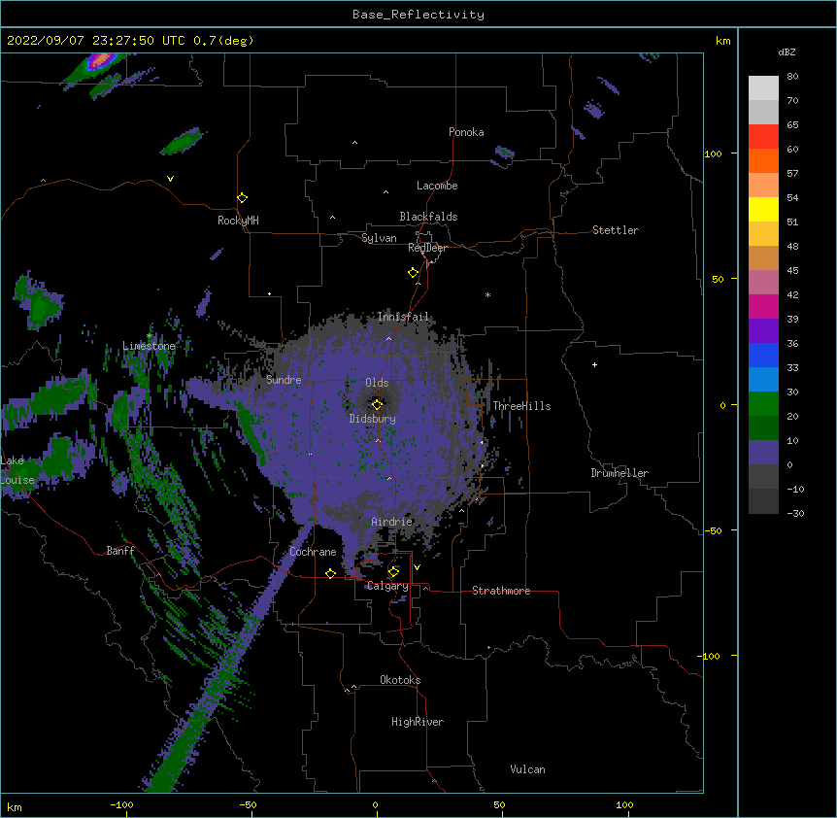Click the Ponoka city label
This screenshot has width=837, height=818.
(466, 132)
